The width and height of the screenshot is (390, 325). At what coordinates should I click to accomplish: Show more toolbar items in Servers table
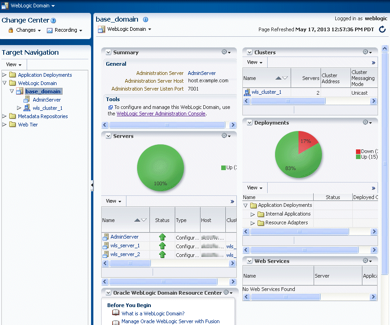[x=232, y=201]
